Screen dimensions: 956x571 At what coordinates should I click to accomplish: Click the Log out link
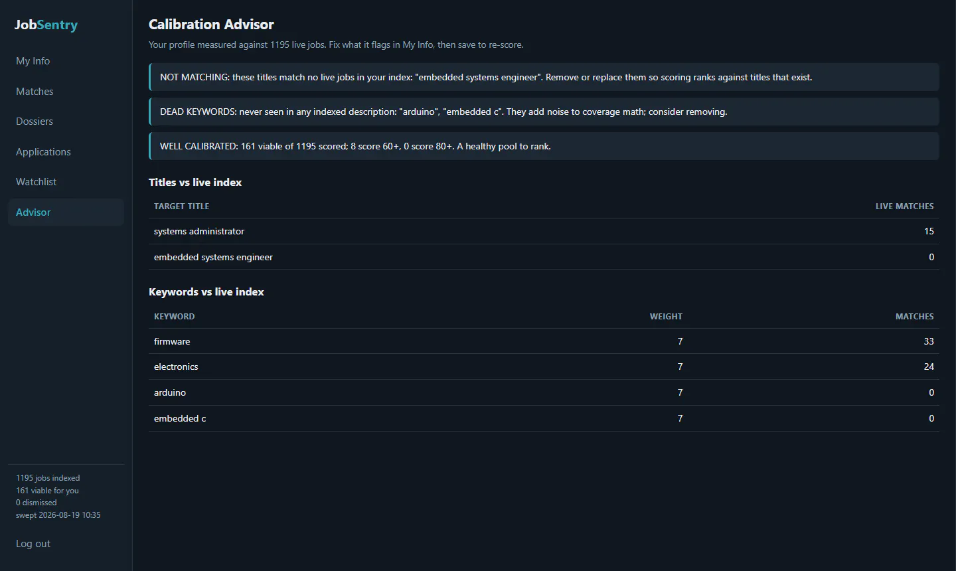click(x=33, y=544)
